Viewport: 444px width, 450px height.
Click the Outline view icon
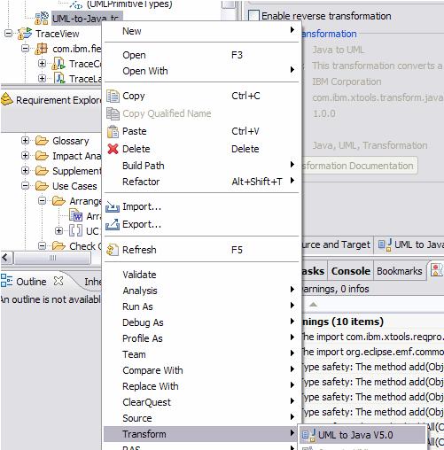click(x=6, y=281)
